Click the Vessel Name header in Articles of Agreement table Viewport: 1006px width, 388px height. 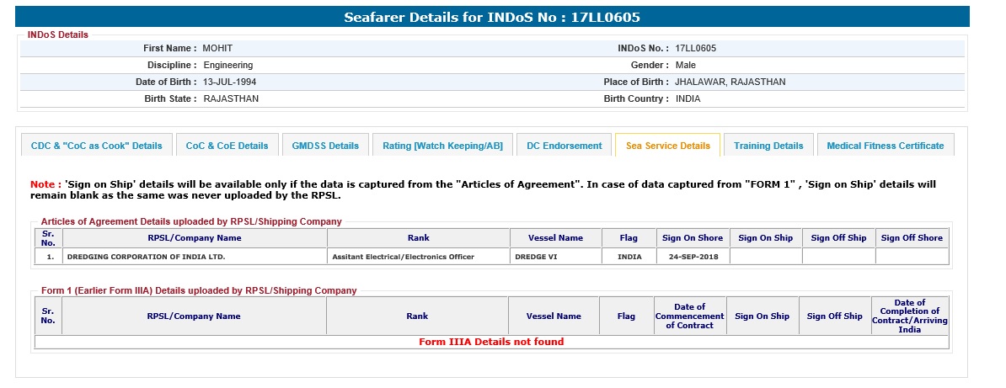click(555, 238)
